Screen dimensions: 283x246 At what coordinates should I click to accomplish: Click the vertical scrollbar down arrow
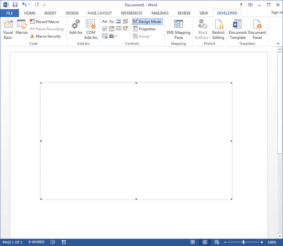click(280, 236)
